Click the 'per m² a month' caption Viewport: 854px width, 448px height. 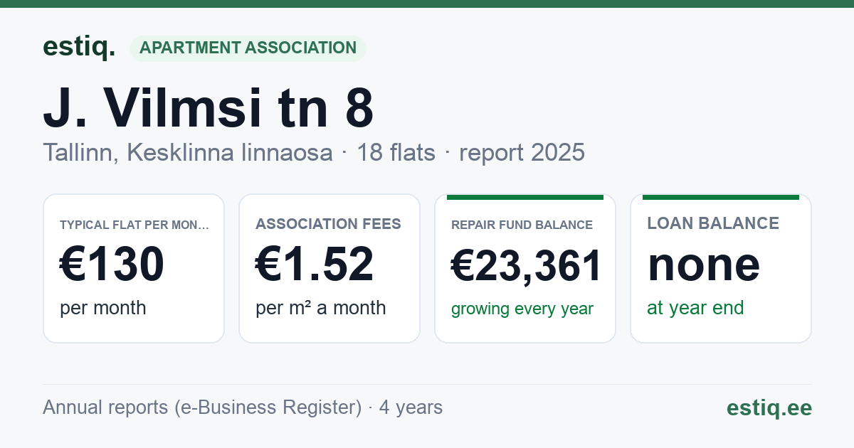(x=321, y=308)
